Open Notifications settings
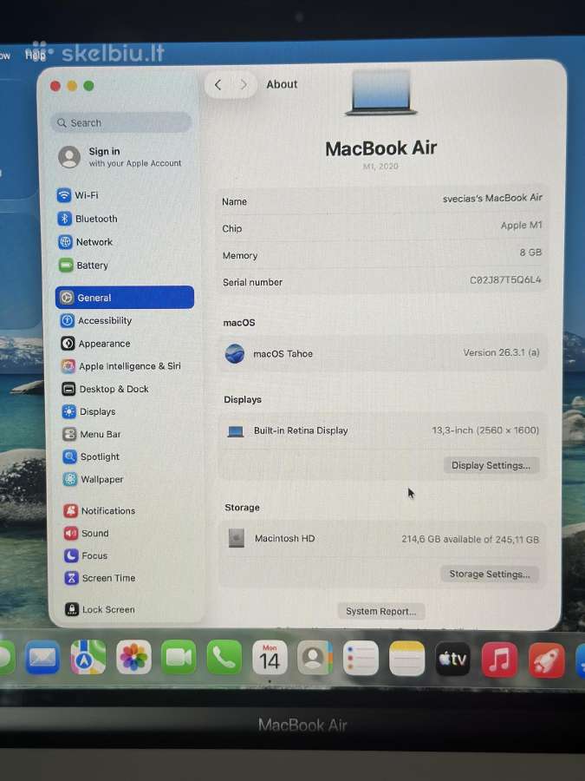Viewport: 585px width, 781px height. (x=100, y=510)
